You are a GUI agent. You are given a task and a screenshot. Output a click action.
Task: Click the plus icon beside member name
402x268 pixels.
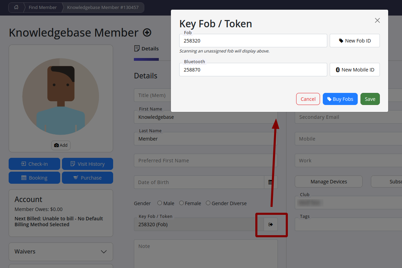[x=147, y=33]
